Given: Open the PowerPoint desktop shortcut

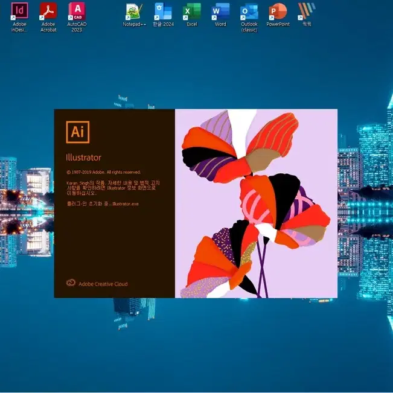Looking at the screenshot, I should click(278, 15).
